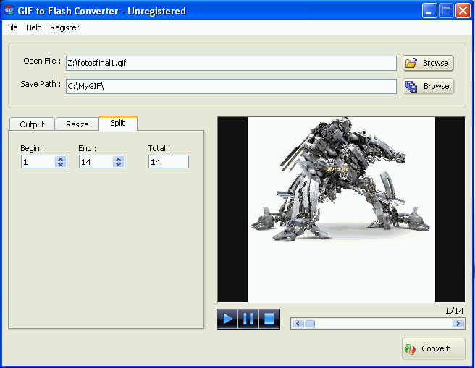
Task: Click the GIF app icon in title bar
Action: click(9, 10)
